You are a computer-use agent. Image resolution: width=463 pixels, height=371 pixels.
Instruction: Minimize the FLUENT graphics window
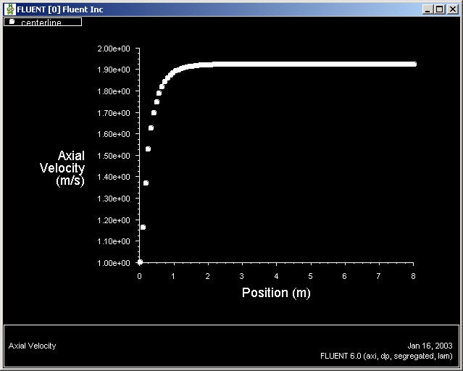tap(427, 9)
